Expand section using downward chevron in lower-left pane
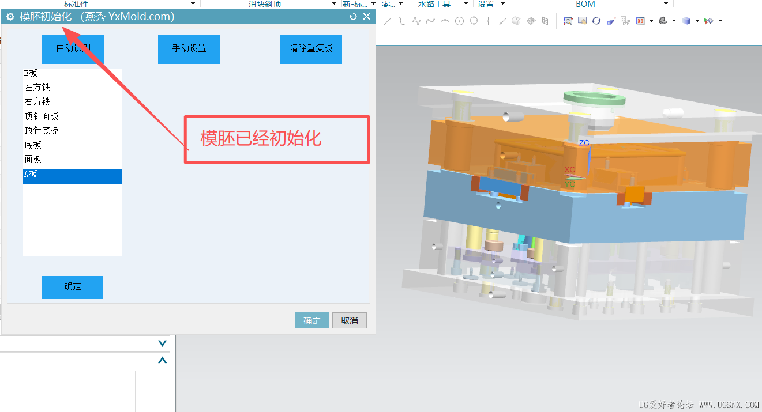 (x=163, y=343)
